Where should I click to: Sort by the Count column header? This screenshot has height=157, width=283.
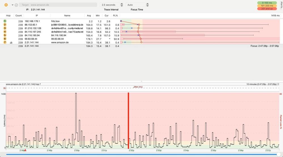point(18,16)
